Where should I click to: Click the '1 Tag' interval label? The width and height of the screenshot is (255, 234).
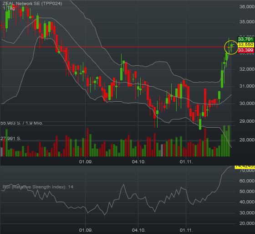point(9,8)
